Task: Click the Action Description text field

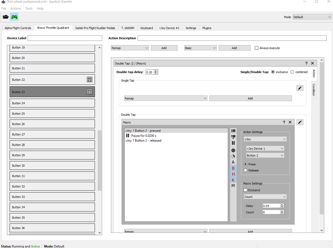Action: coord(232,38)
